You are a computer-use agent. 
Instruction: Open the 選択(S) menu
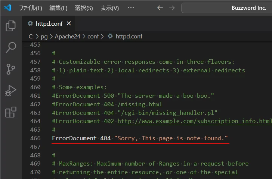pos(84,8)
